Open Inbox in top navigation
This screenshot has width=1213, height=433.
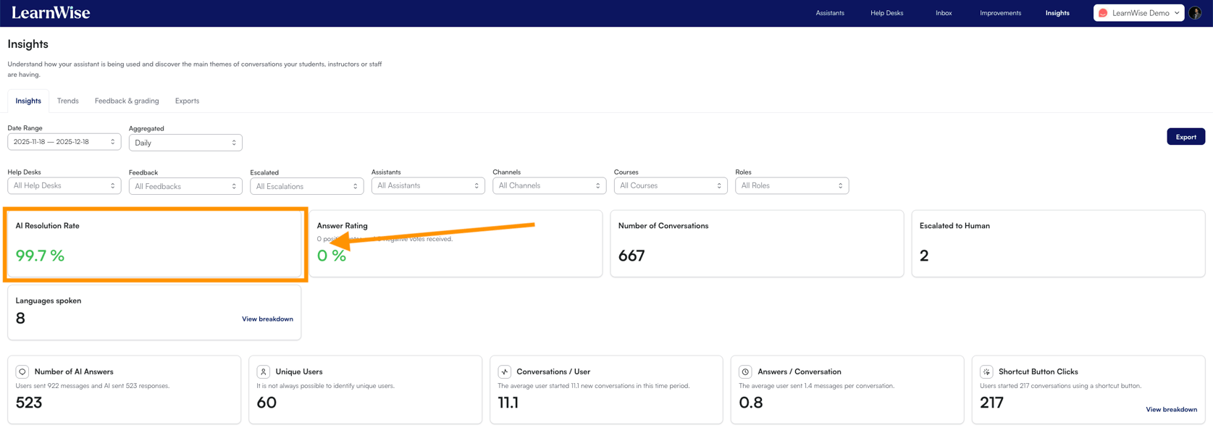pyautogui.click(x=944, y=13)
